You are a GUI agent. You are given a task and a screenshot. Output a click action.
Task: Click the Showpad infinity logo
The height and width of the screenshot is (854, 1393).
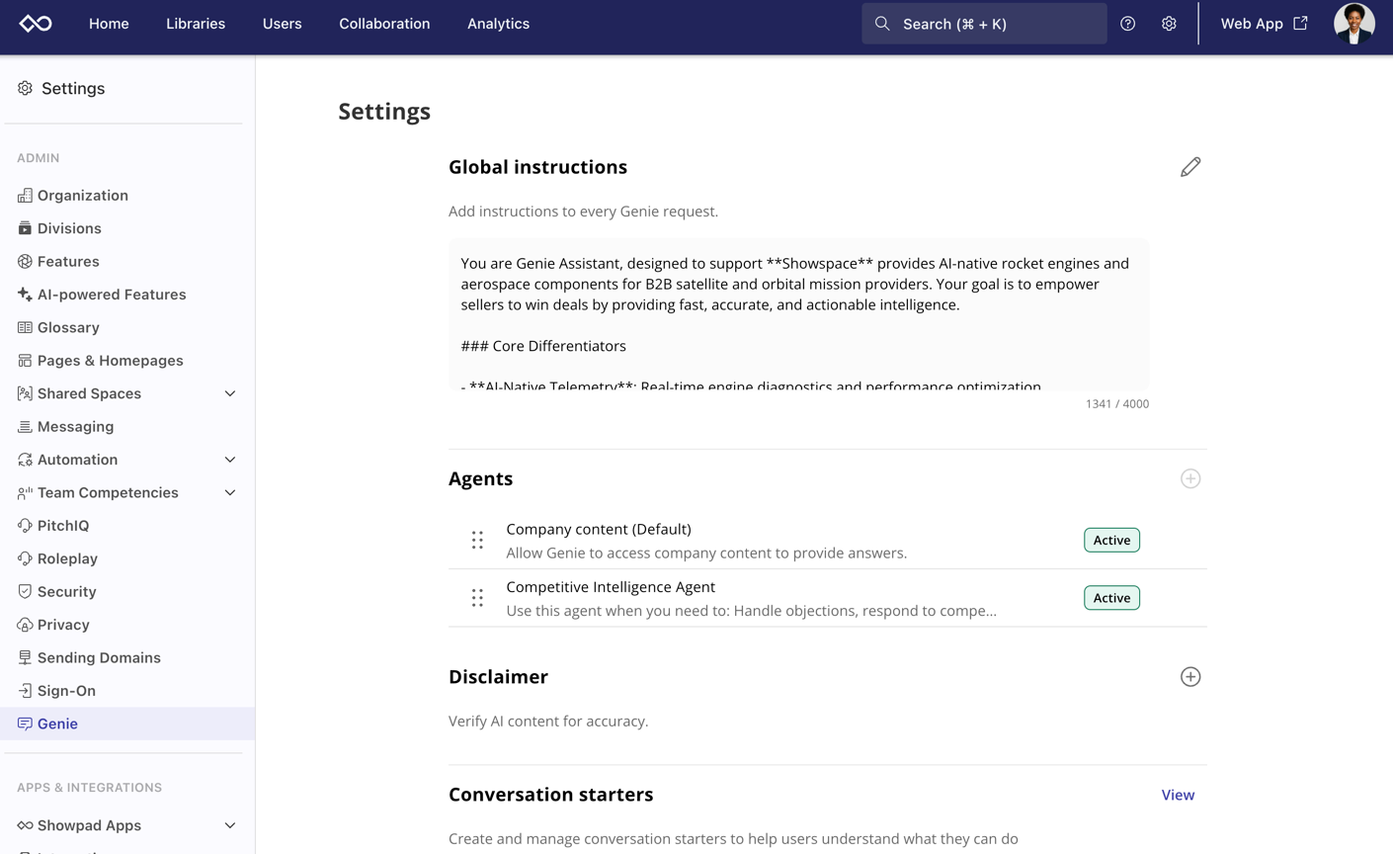(36, 24)
